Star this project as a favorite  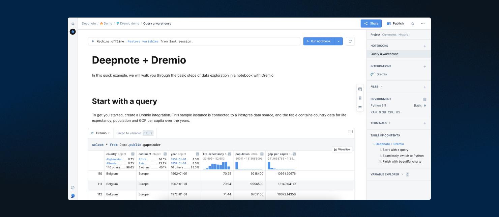pos(413,24)
